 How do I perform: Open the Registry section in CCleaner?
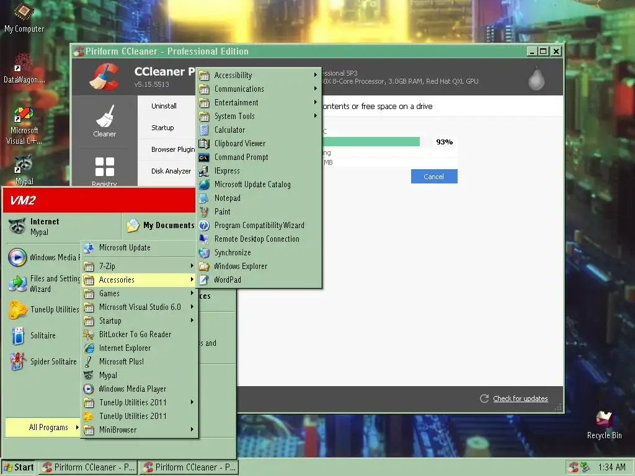104,171
